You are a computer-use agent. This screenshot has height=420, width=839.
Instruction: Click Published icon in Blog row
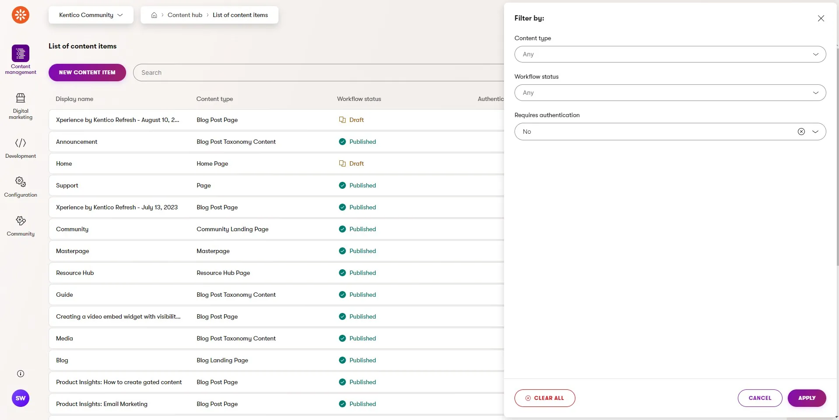(342, 360)
